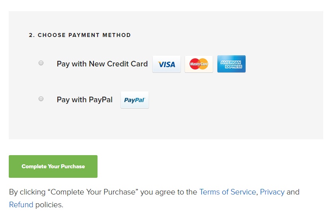
Task: Select the Pay with PayPal radio button
Action: click(41, 99)
